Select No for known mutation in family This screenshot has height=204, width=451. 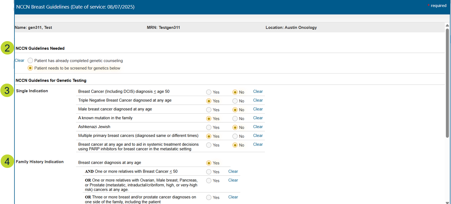point(235,119)
